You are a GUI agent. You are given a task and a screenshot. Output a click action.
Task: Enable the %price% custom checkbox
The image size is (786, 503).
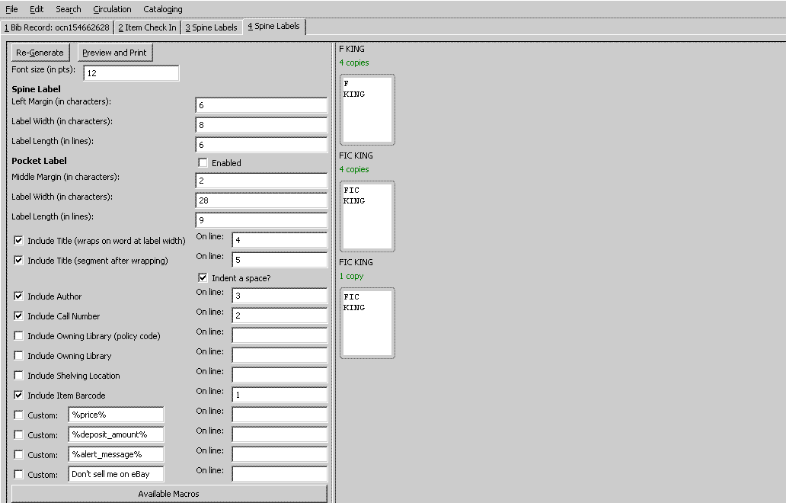tap(19, 415)
